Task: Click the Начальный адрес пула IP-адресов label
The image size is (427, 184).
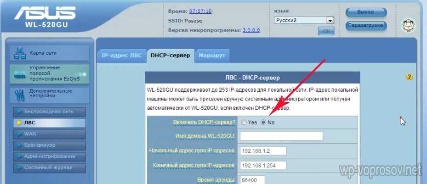Action: pyautogui.click(x=192, y=151)
